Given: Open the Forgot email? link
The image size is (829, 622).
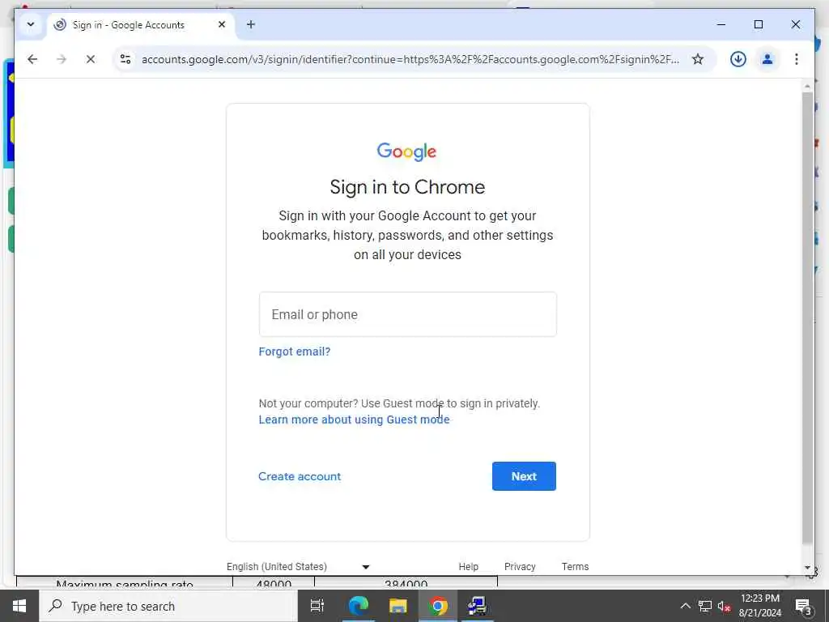Looking at the screenshot, I should click(295, 351).
